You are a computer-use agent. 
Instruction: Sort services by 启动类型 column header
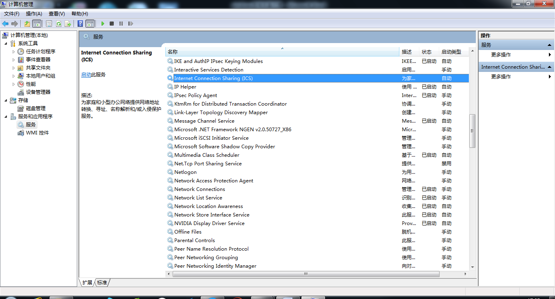(x=451, y=52)
